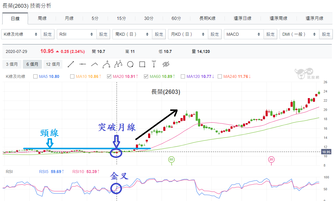Select the 0-A-B wave drawing tool
The width and height of the screenshot is (334, 201).
point(106,64)
